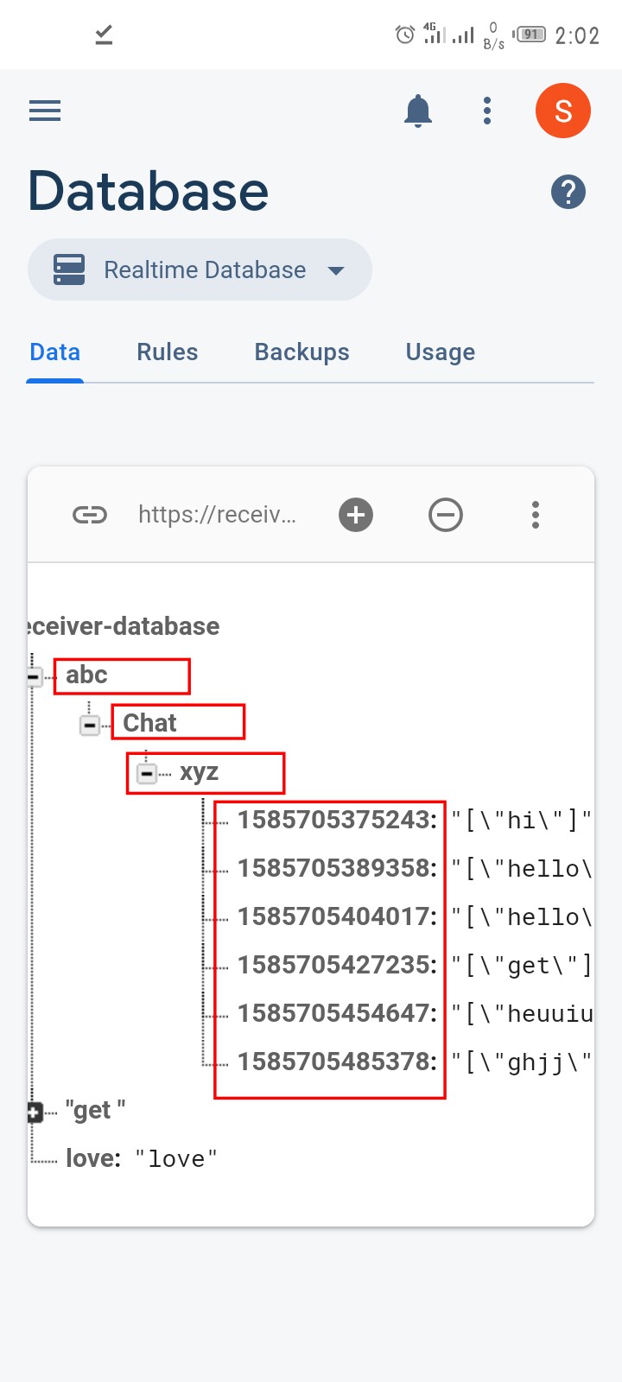This screenshot has width=622, height=1382.
Task: Open the Realtime Database dropdown
Action: coord(200,269)
